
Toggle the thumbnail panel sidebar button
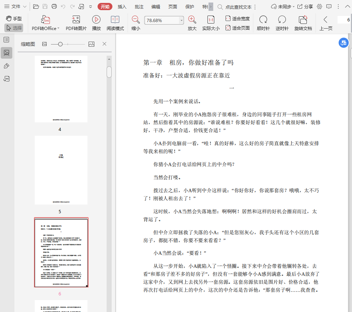click(x=6, y=53)
